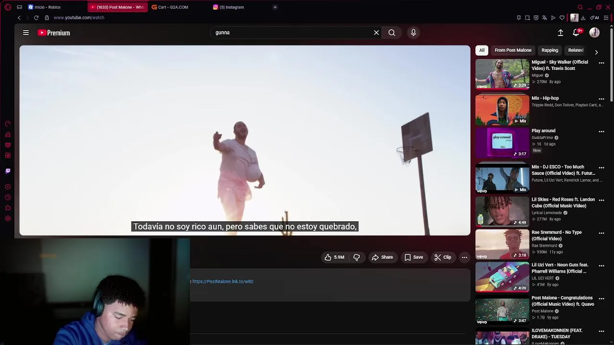614x345 pixels.
Task: Open sidebar settings gear icon
Action: point(8,218)
